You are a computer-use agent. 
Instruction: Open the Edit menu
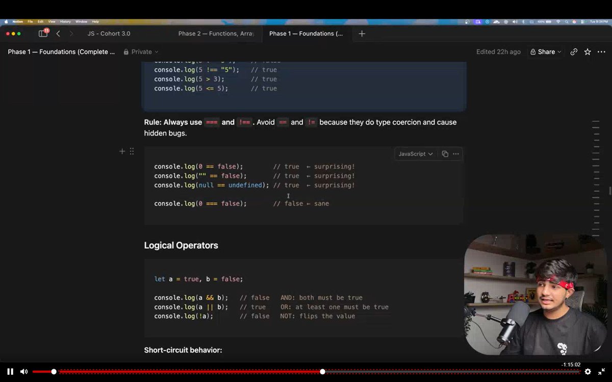[40, 22]
